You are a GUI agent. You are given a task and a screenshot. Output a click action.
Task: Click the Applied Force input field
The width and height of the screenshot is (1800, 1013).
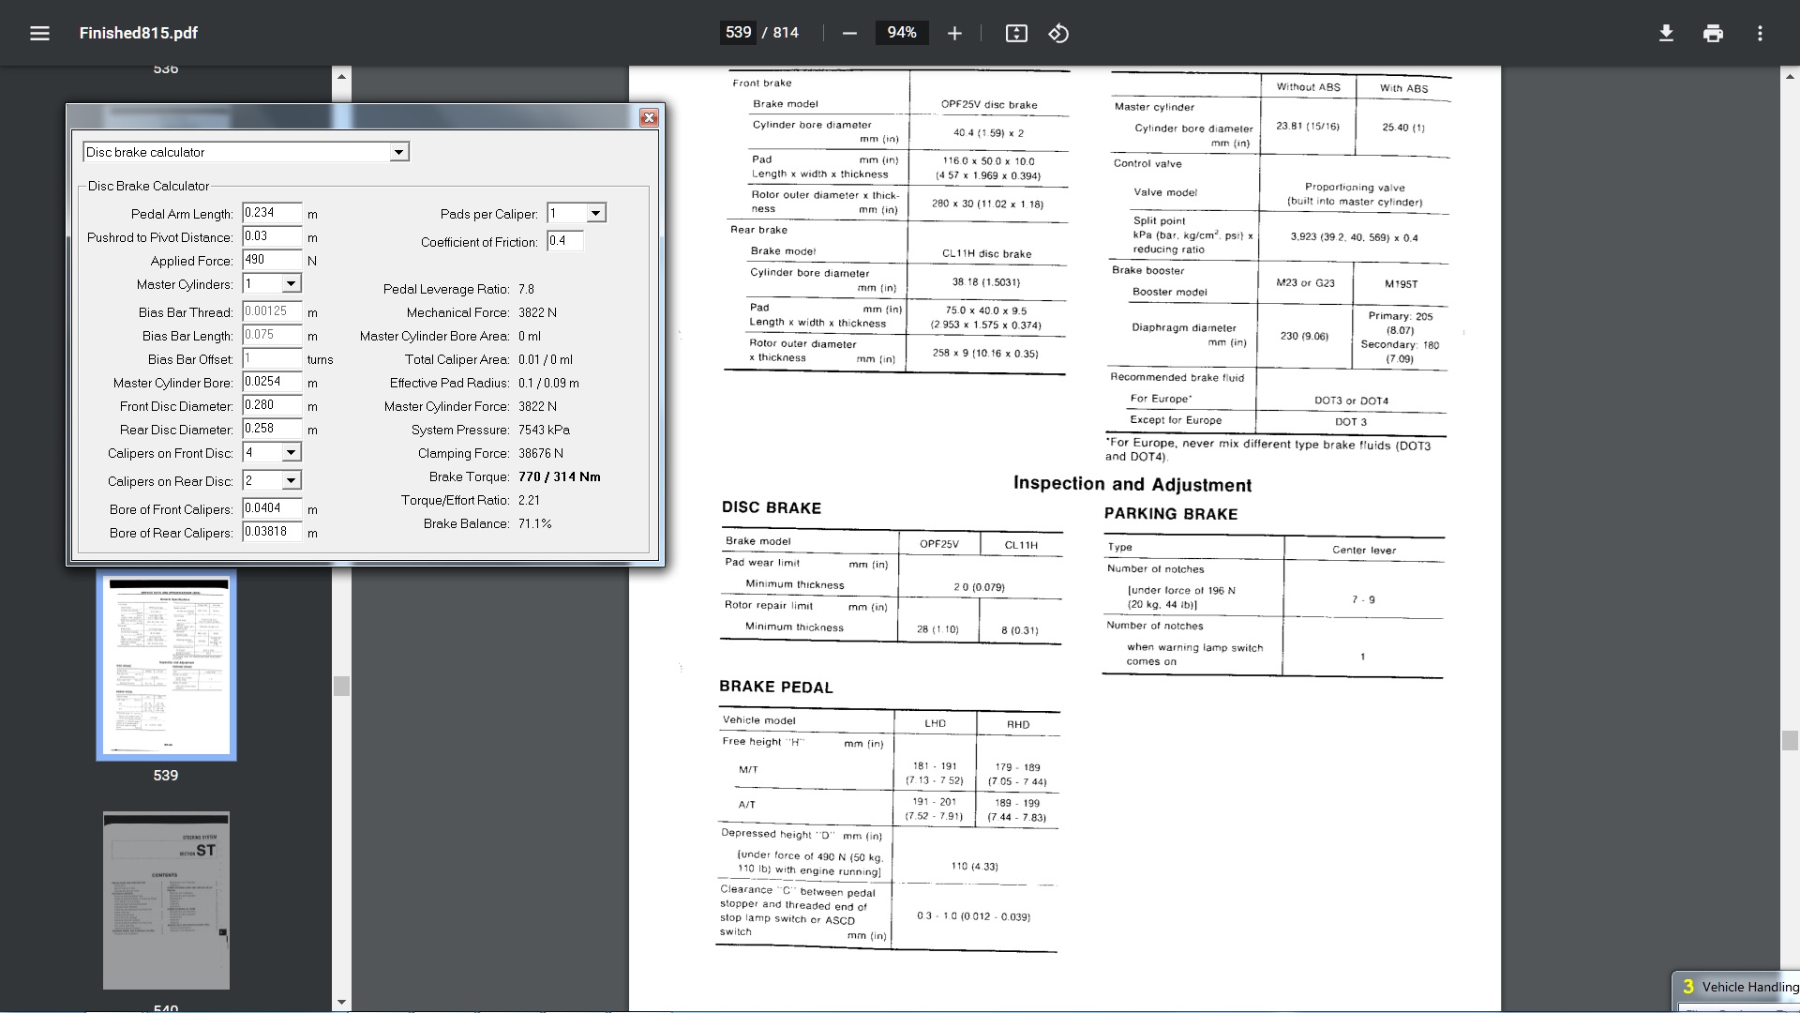(x=272, y=260)
